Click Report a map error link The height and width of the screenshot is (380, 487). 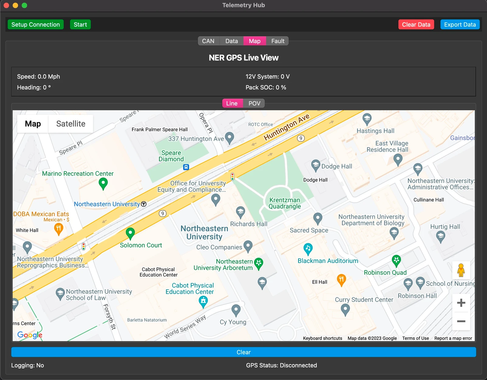[453, 338]
